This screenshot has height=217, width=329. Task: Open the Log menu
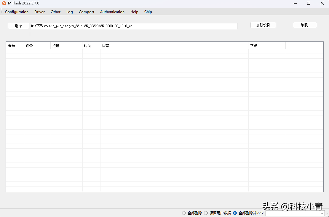[69, 12]
